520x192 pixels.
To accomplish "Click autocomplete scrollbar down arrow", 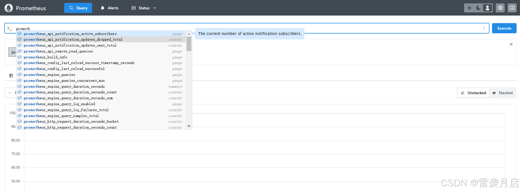I will [x=189, y=126].
